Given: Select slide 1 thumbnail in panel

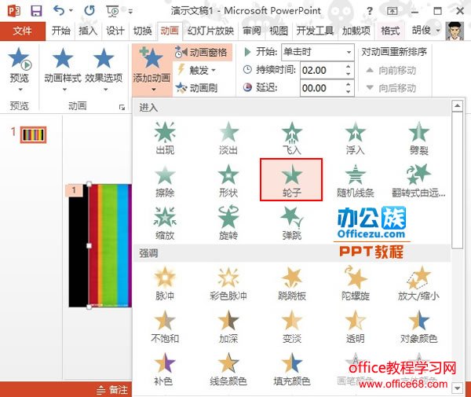Looking at the screenshot, I should 33,134.
